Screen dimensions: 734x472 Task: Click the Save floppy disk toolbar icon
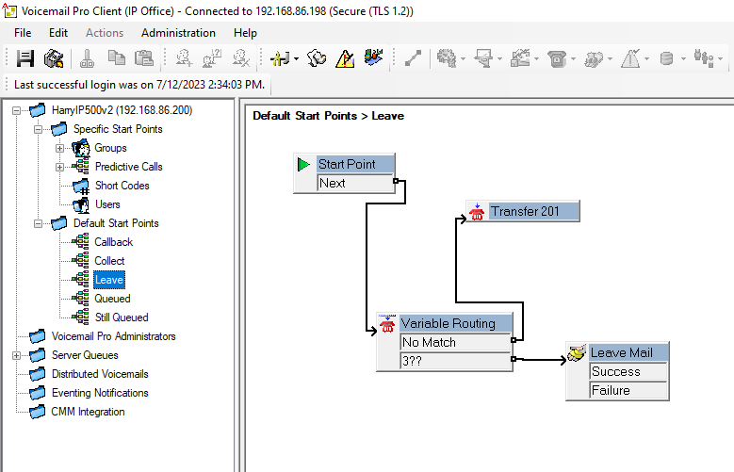tap(25, 58)
